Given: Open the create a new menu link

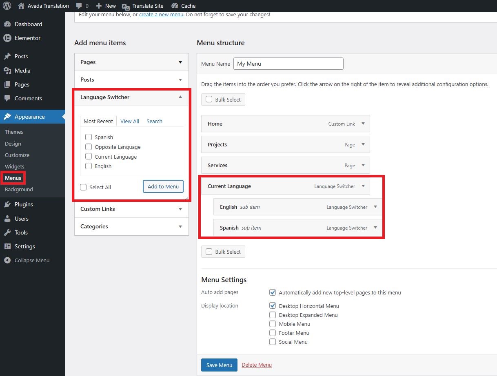Looking at the screenshot, I should [161, 14].
